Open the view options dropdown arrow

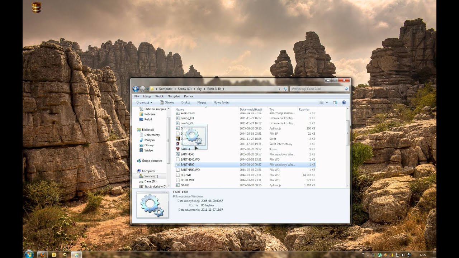click(x=327, y=102)
